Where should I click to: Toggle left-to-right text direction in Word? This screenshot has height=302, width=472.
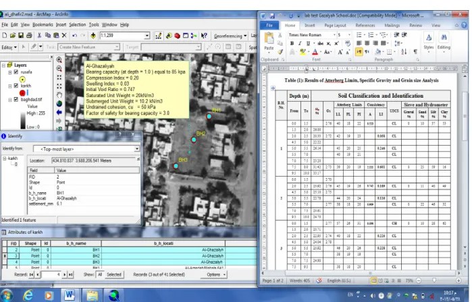[x=359, y=52]
